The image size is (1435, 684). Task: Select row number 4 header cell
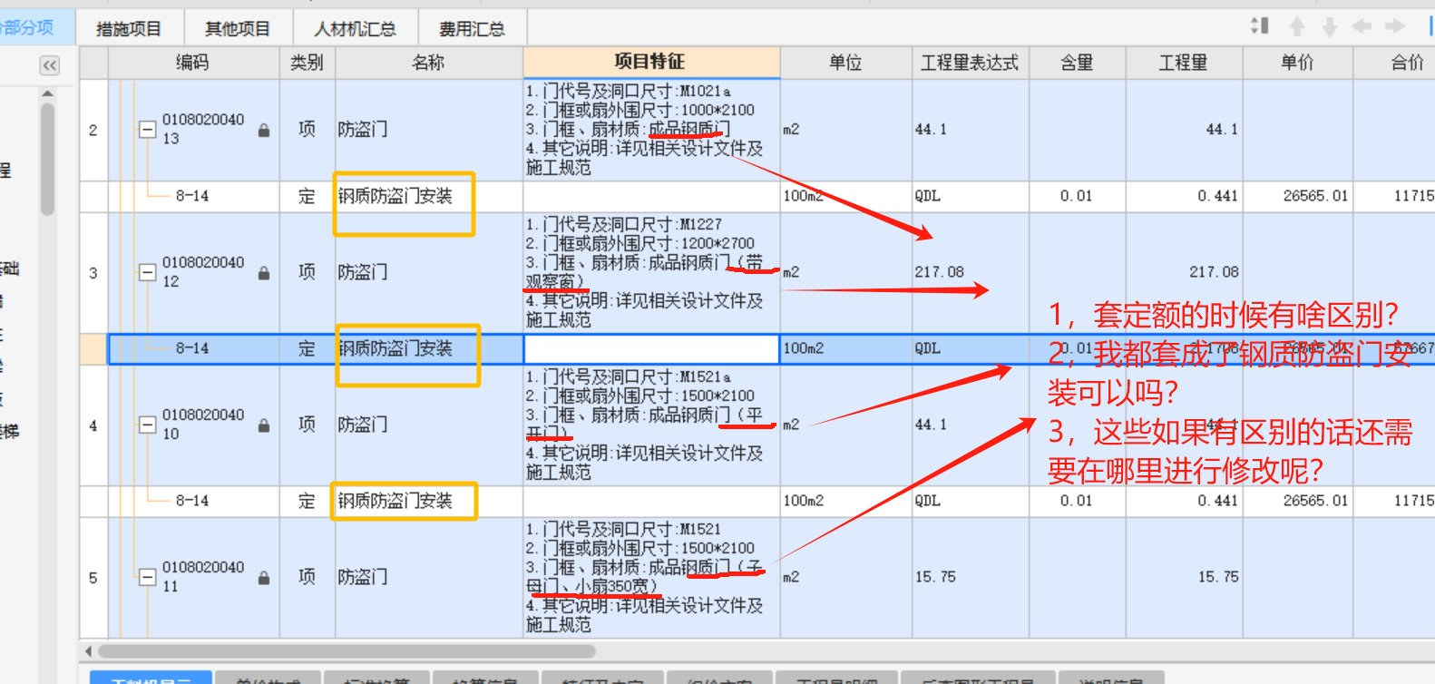click(93, 425)
